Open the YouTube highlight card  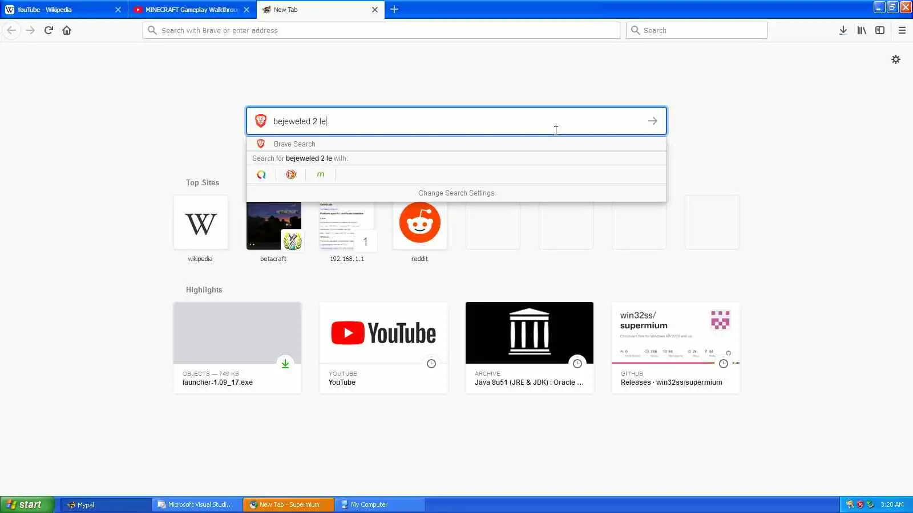tap(383, 348)
